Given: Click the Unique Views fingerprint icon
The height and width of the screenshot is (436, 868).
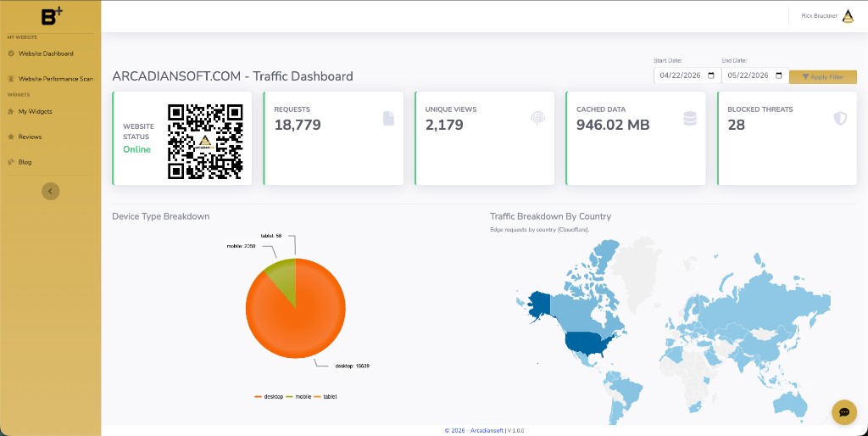Looking at the screenshot, I should [x=538, y=118].
